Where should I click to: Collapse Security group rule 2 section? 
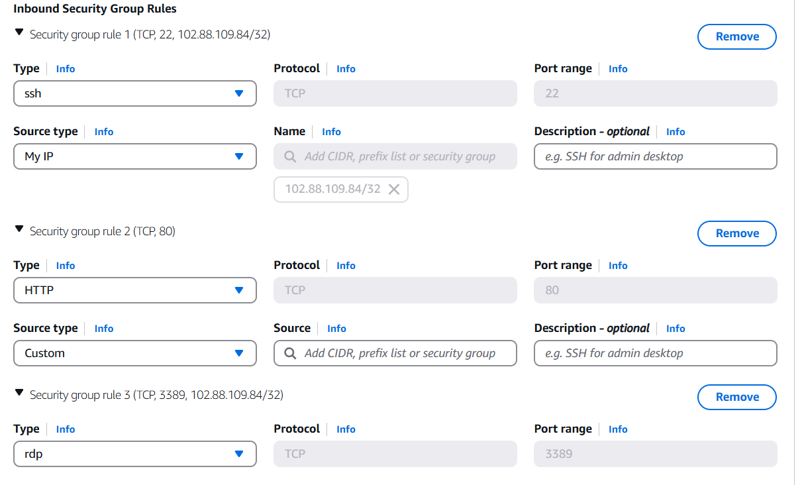[x=19, y=229]
